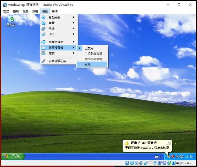Expand the 共享文件夹 submenu
Screen dimensions: 197x167
point(59,42)
